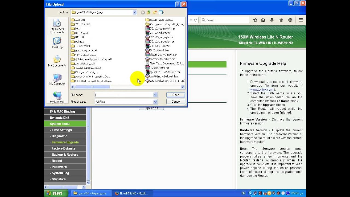Select the 841v.8 folder
This screenshot has width=350, height=197.
(x=77, y=37)
